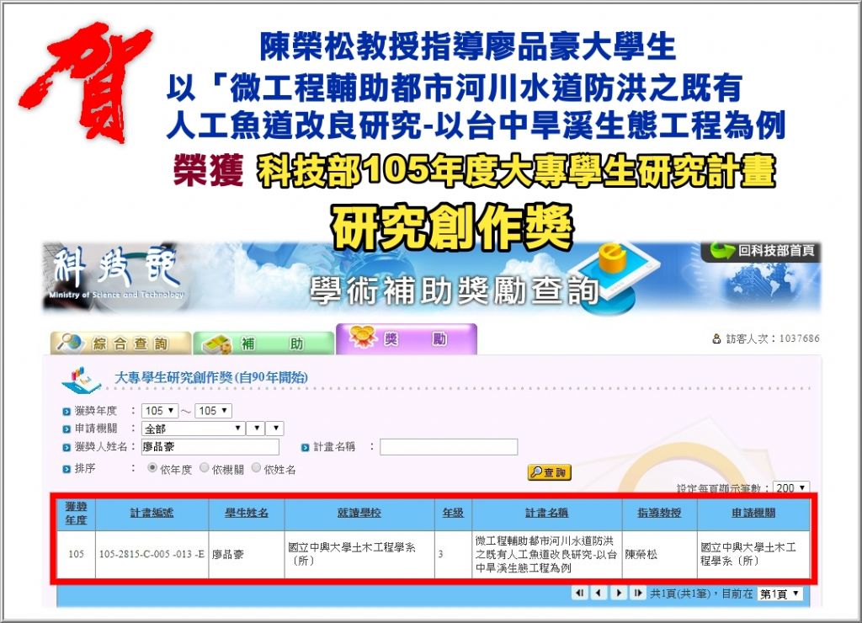Click student name 廖品豪 in table row
The width and height of the screenshot is (862, 623).
tap(227, 554)
